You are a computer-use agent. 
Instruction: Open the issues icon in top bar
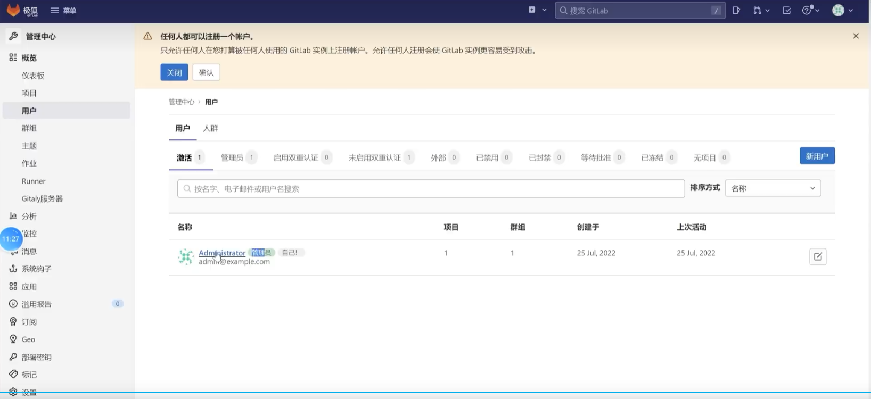pyautogui.click(x=736, y=10)
